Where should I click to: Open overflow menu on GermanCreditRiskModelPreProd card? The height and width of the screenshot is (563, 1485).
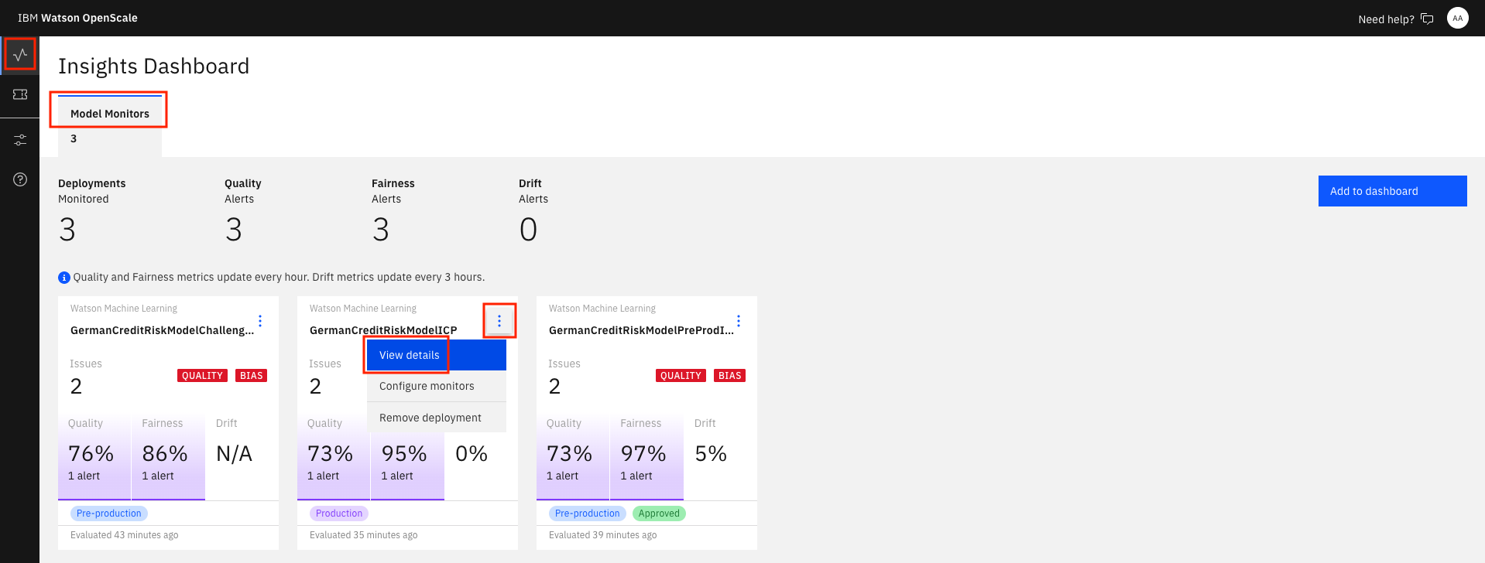pyautogui.click(x=739, y=321)
